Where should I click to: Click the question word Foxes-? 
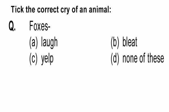tap(40, 26)
